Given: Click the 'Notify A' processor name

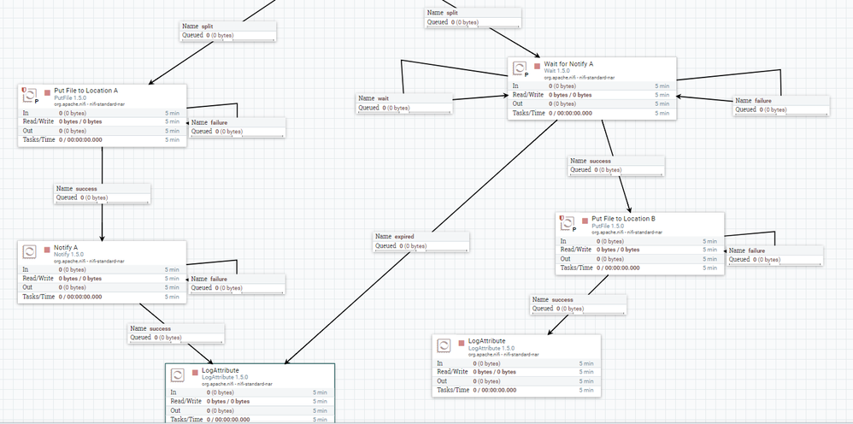Looking at the screenshot, I should tap(66, 248).
